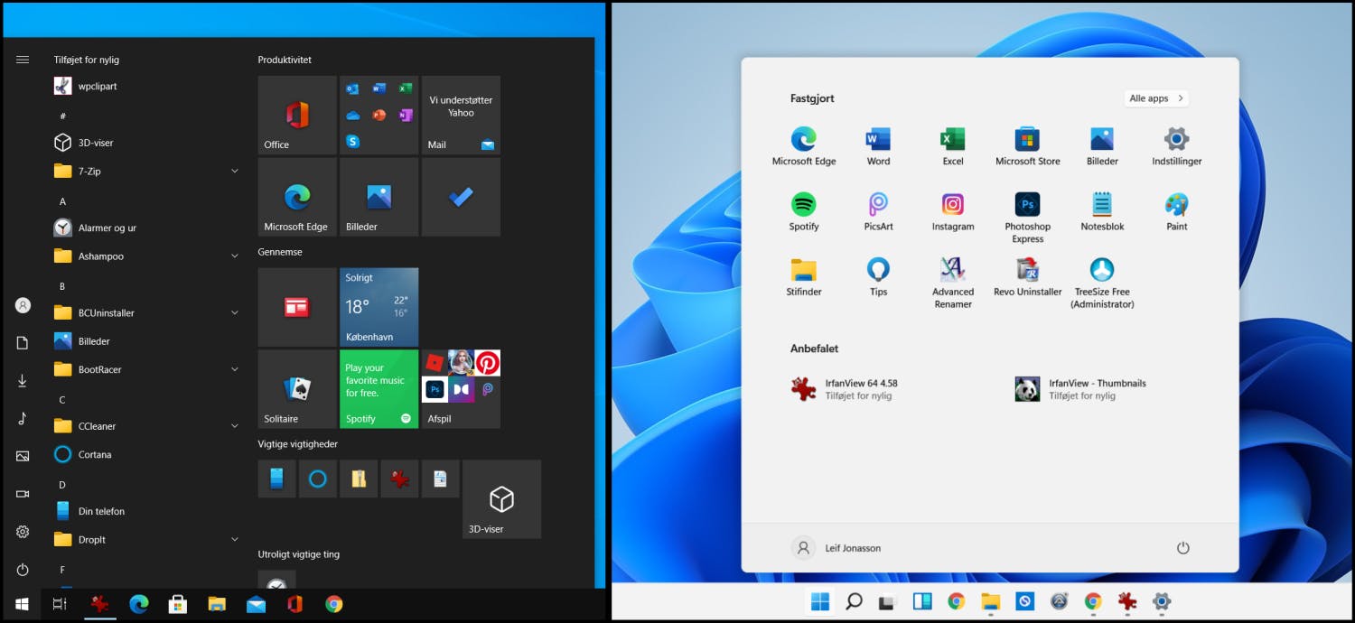Open the Start menu hamburger navigation
1355x623 pixels.
click(x=22, y=59)
